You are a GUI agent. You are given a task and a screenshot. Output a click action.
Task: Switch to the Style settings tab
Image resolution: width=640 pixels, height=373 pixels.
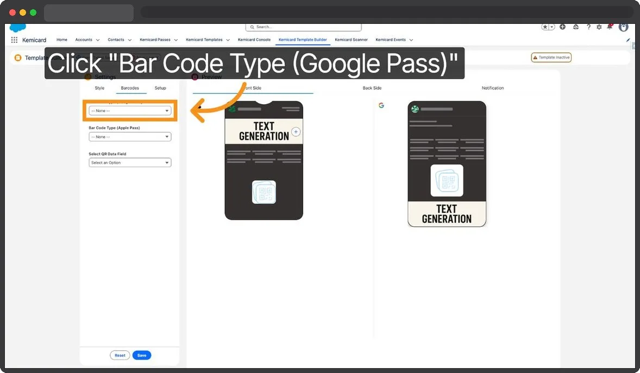tap(99, 88)
